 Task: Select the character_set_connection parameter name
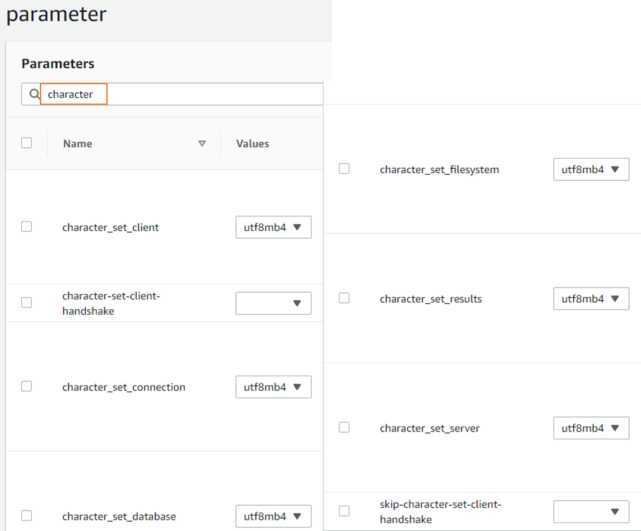pos(124,387)
